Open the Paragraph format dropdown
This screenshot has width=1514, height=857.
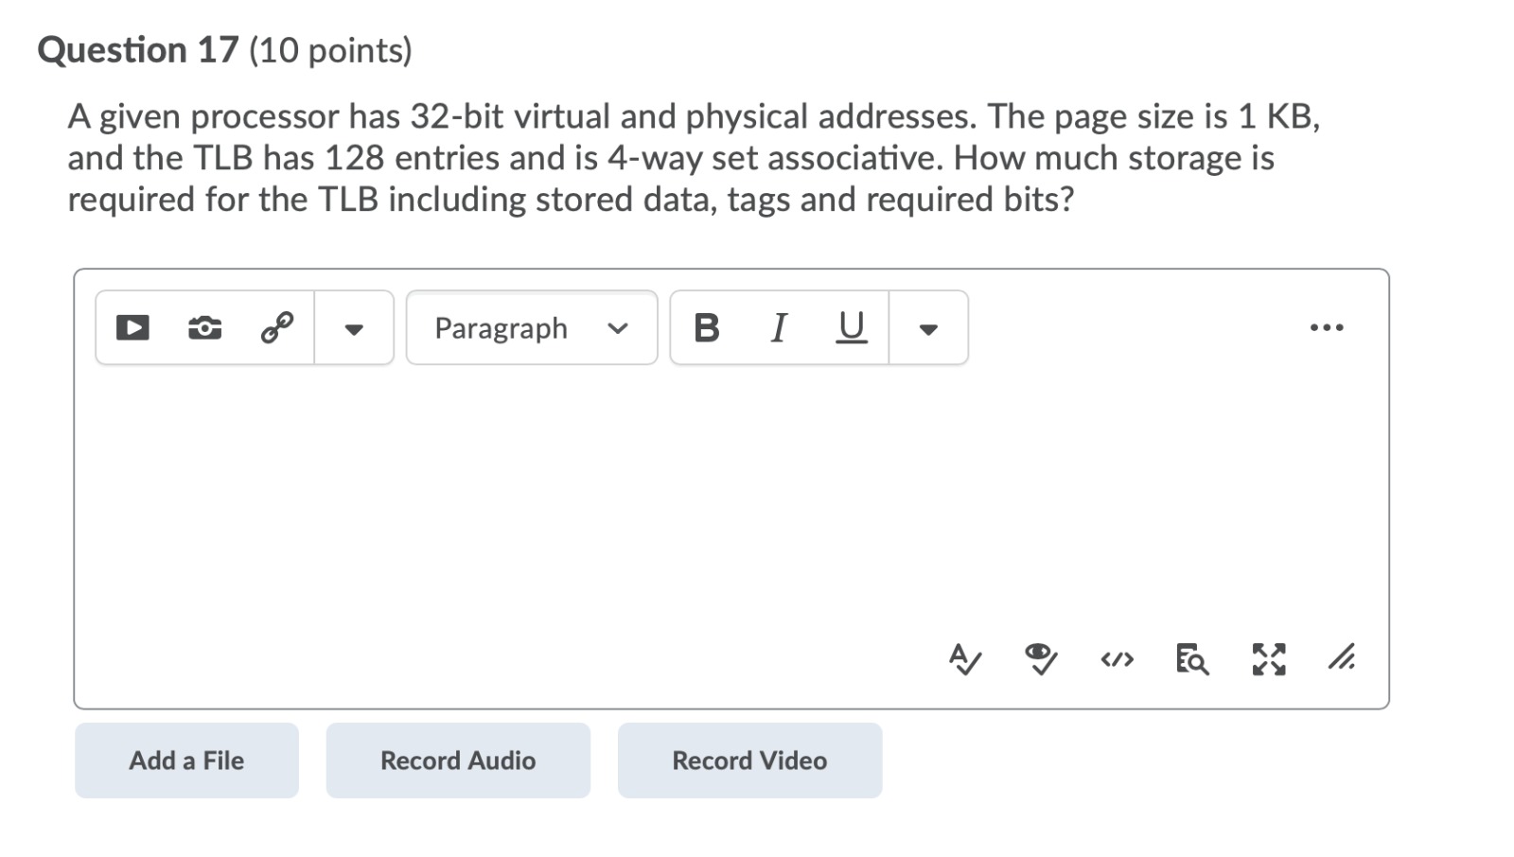[x=530, y=327]
